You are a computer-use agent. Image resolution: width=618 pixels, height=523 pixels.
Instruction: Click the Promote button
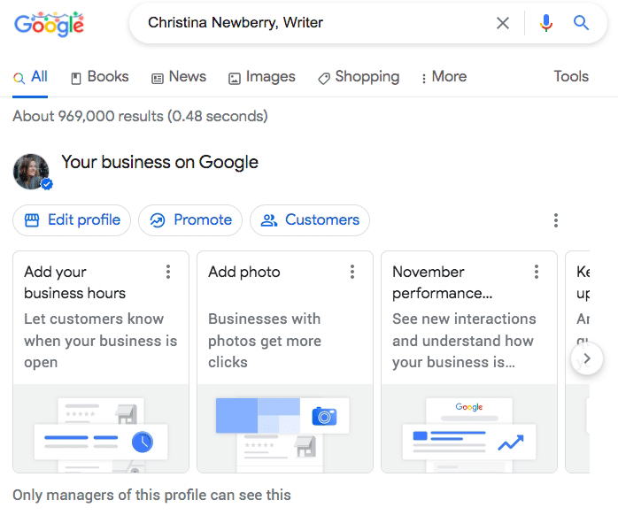pyautogui.click(x=190, y=220)
